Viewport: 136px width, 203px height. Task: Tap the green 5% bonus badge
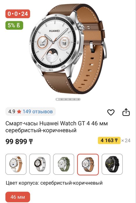point(14,26)
